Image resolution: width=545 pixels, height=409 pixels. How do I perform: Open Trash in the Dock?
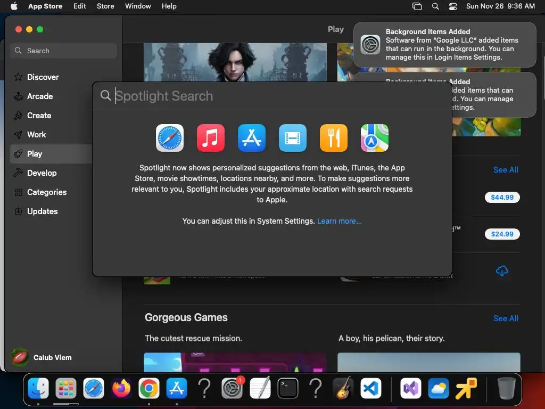pos(506,388)
